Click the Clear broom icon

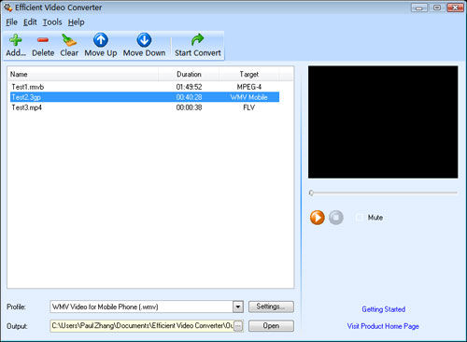coord(69,40)
